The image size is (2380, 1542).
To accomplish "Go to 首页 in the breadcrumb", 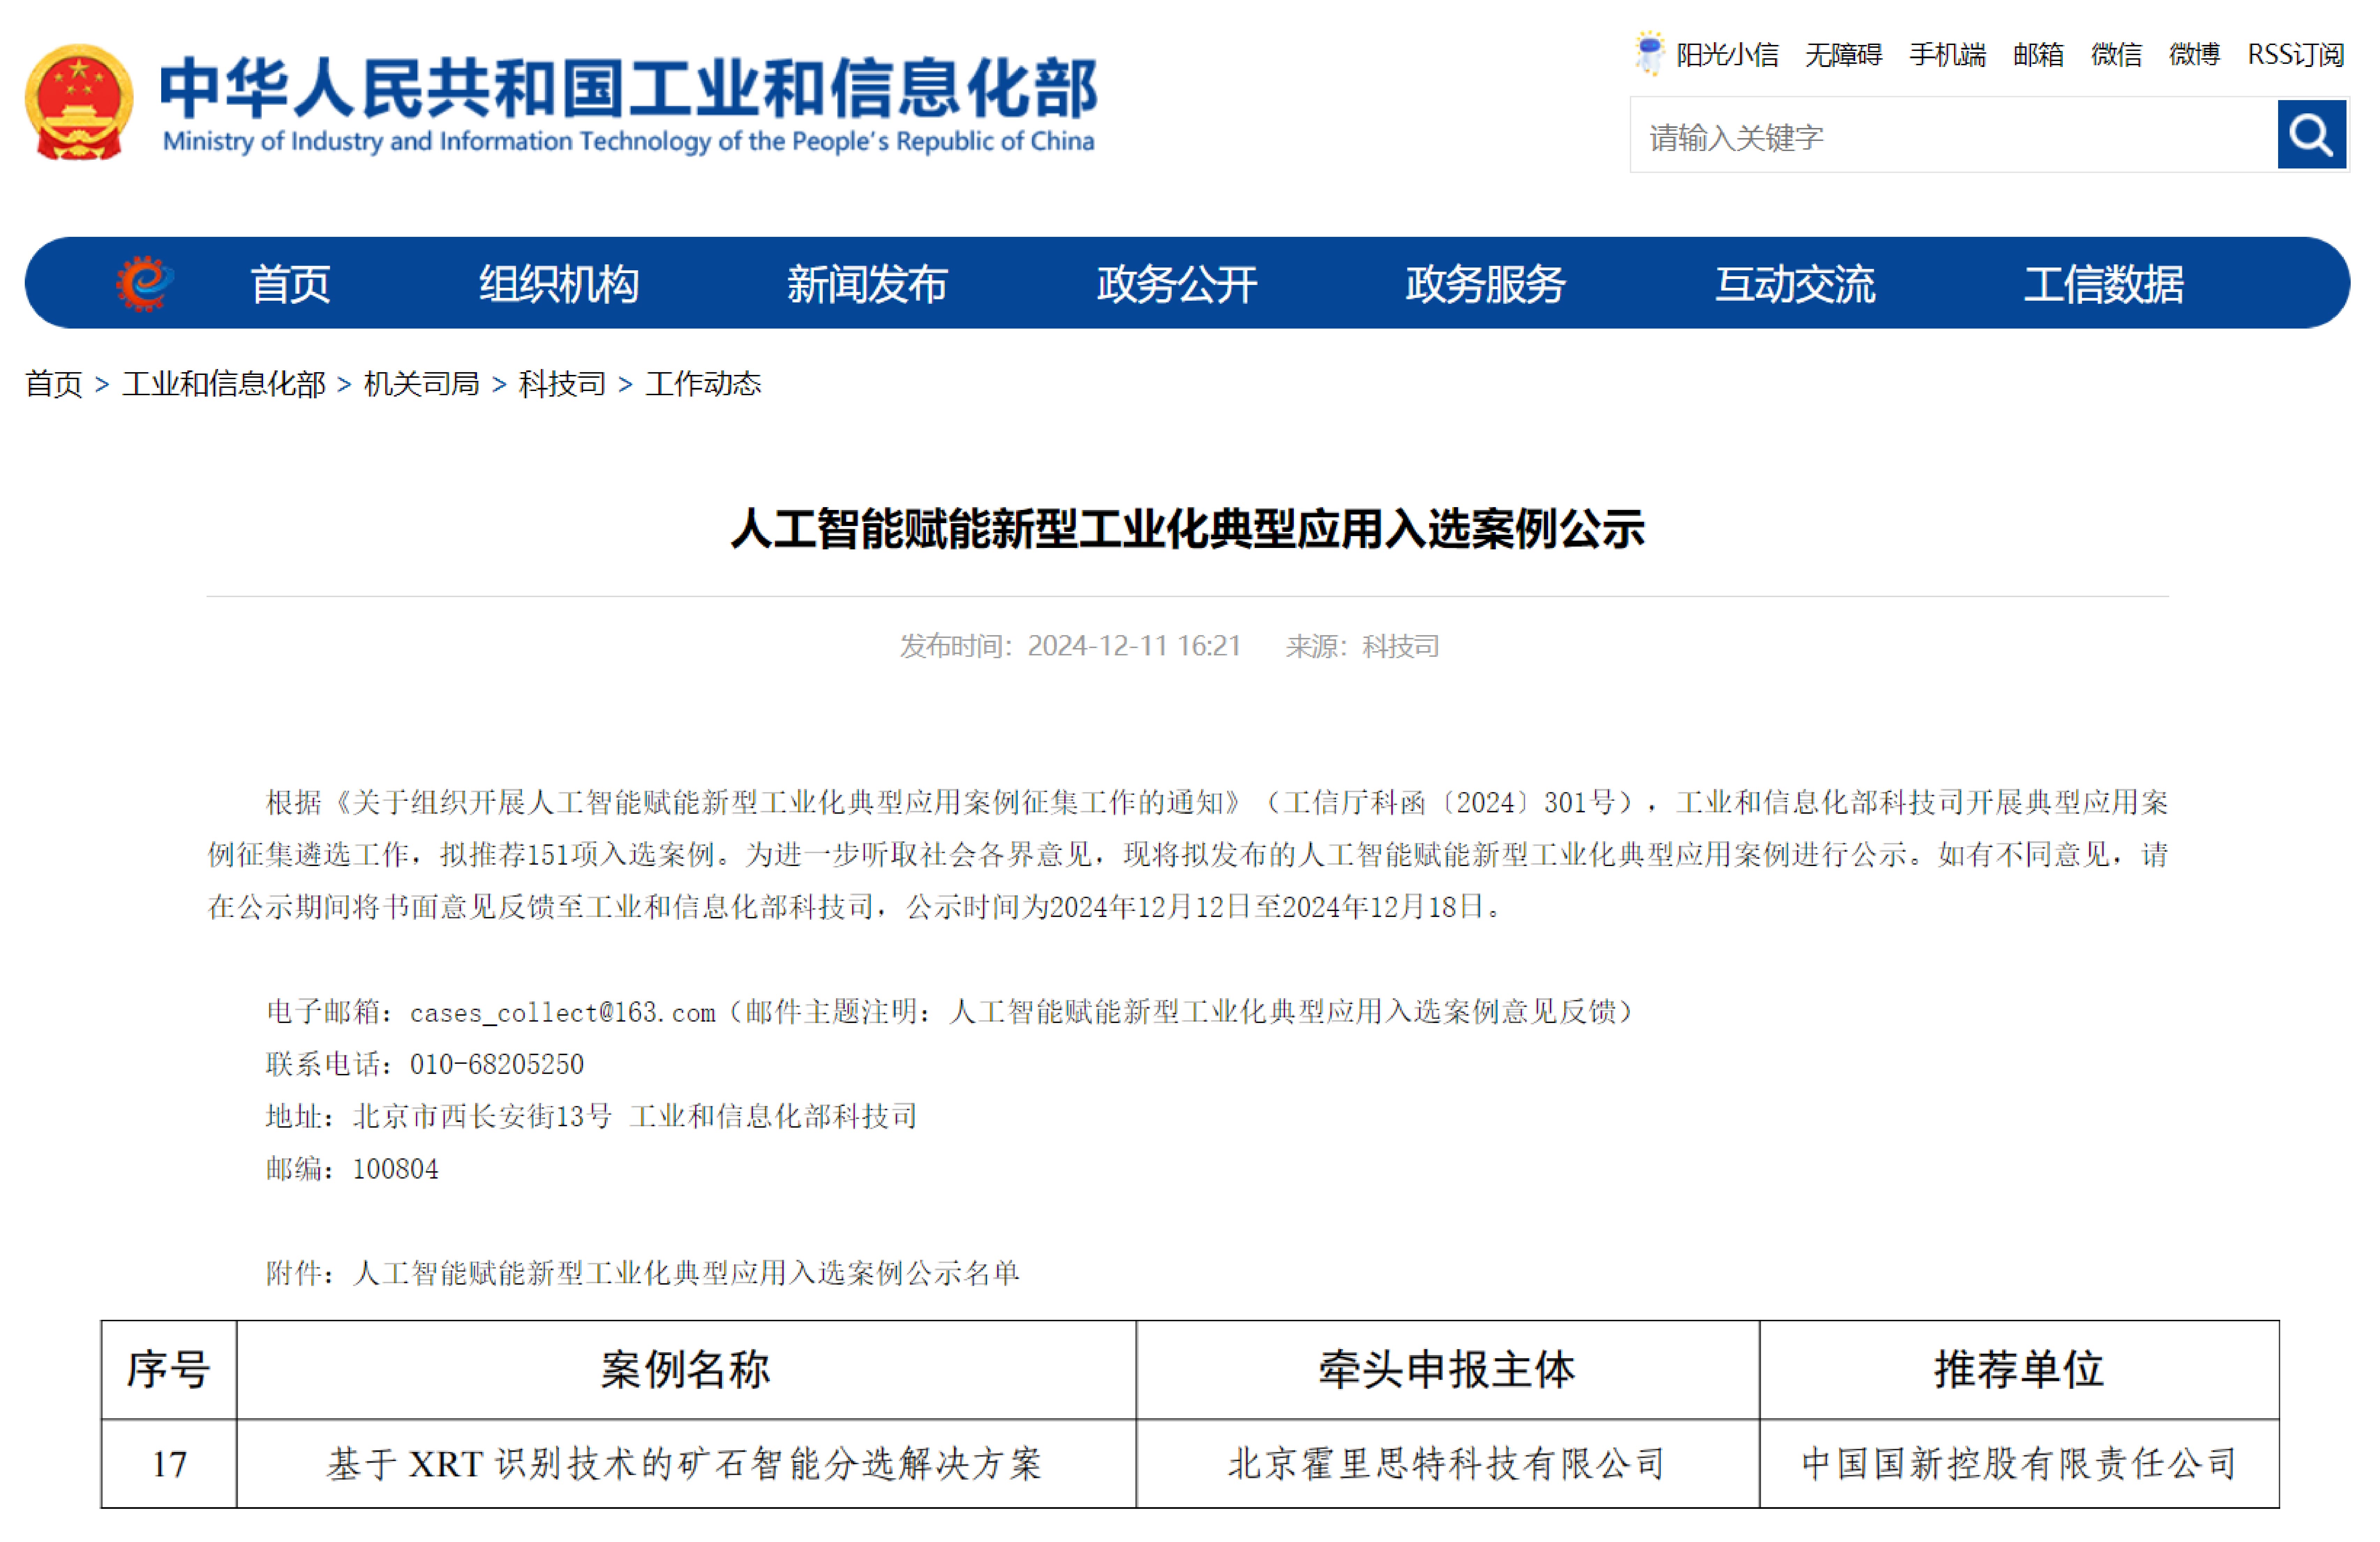I will point(54,384).
